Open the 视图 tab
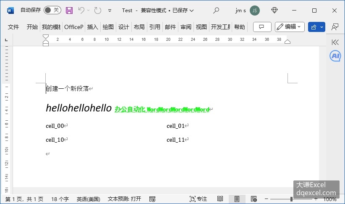The width and height of the screenshot is (345, 204). click(201, 27)
